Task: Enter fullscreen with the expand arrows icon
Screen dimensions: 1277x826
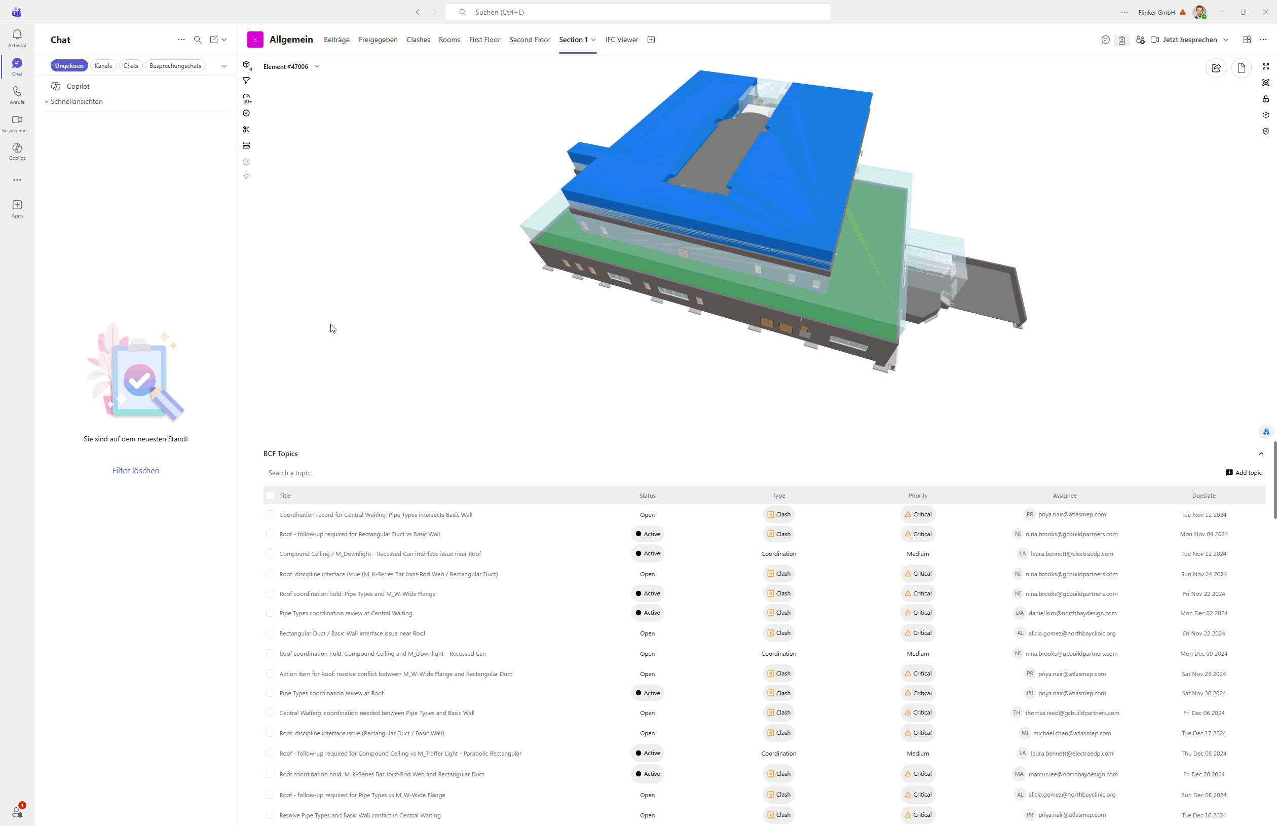Action: click(x=1266, y=66)
